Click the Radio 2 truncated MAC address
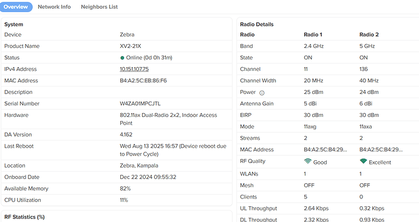The height and width of the screenshot is (222, 419). (381, 149)
